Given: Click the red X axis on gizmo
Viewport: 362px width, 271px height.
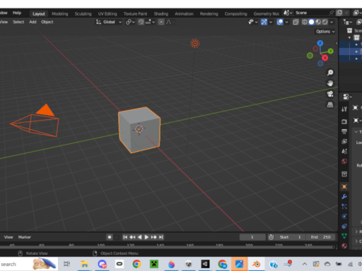Looking at the screenshot, I should click(x=325, y=58).
